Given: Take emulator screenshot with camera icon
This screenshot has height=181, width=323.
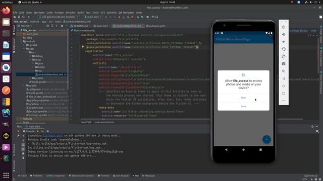Looking at the screenshot, I should [x=284, y=64].
